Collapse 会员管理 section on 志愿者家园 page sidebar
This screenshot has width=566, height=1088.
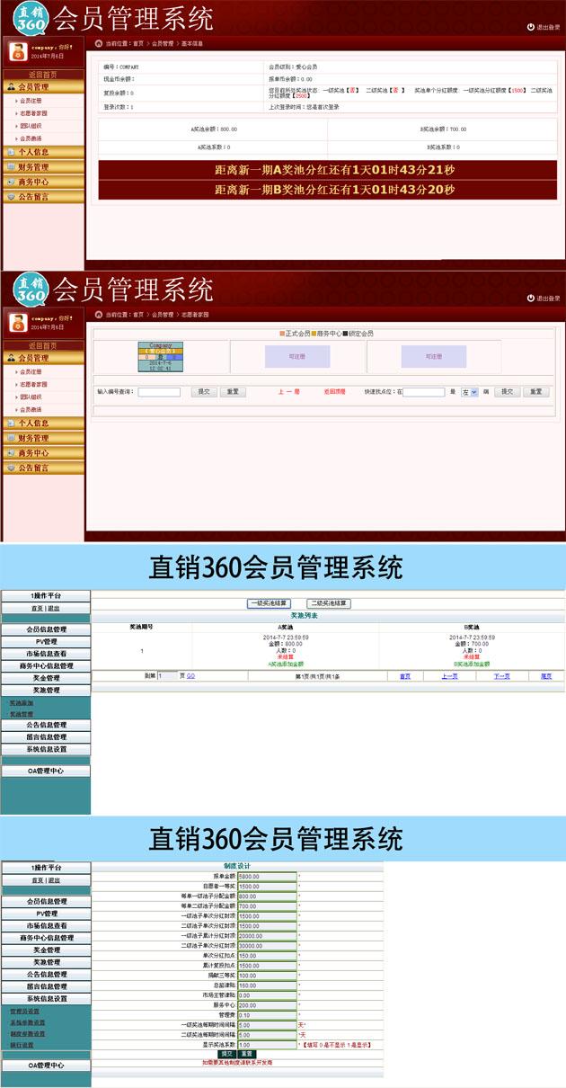tap(43, 358)
